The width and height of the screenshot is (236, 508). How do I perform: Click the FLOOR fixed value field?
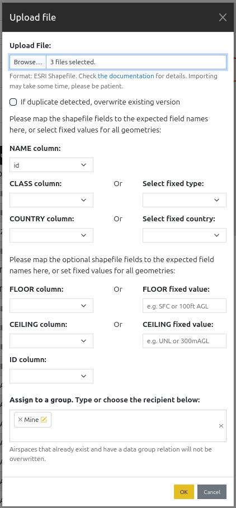coord(185,306)
